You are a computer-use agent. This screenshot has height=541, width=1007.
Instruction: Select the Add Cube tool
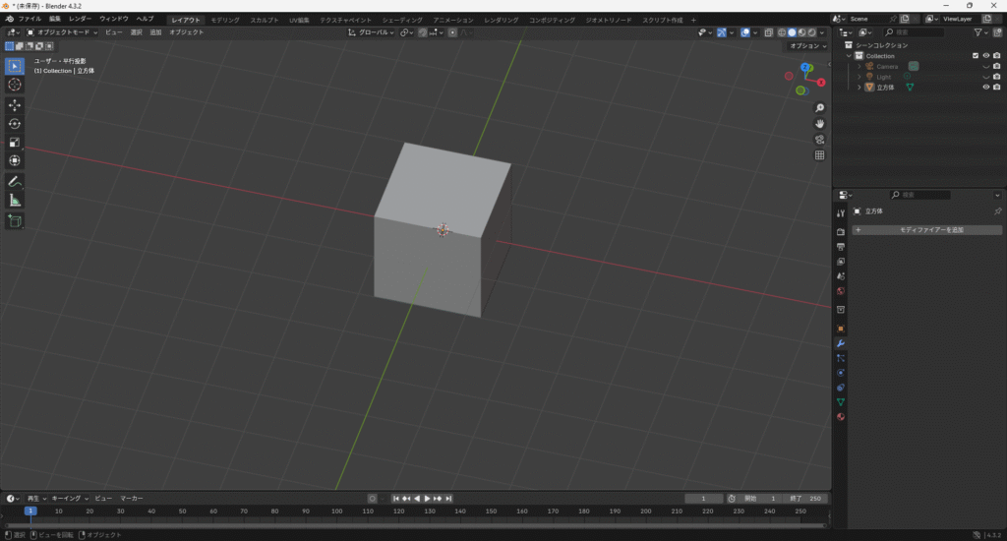[x=14, y=221]
